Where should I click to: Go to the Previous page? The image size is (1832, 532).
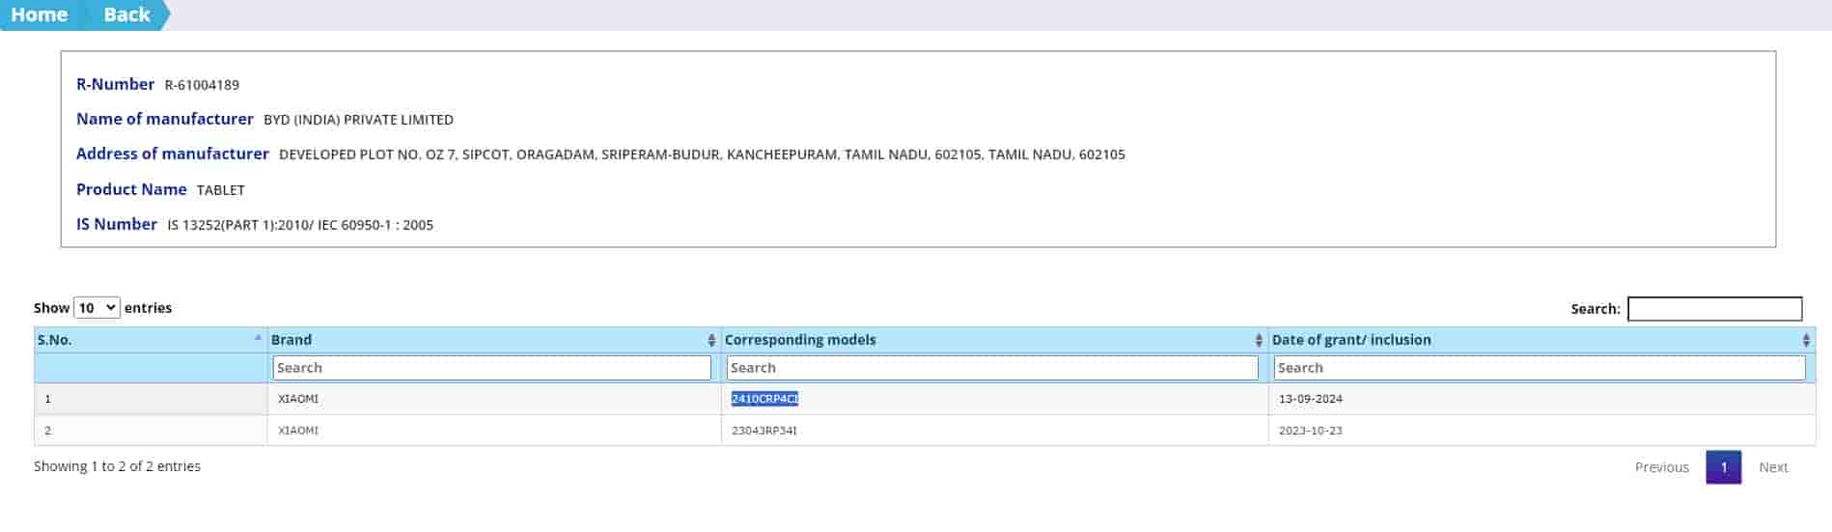[1661, 467]
